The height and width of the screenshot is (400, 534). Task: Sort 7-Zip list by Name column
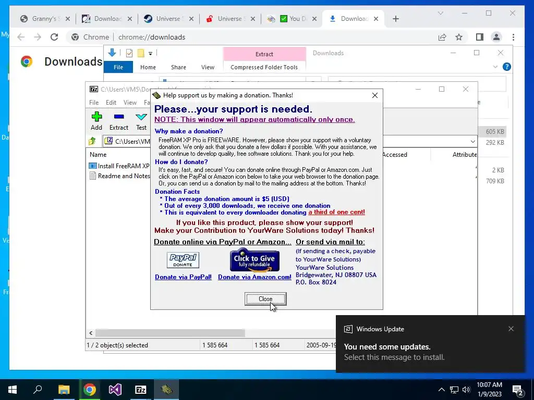(x=98, y=154)
